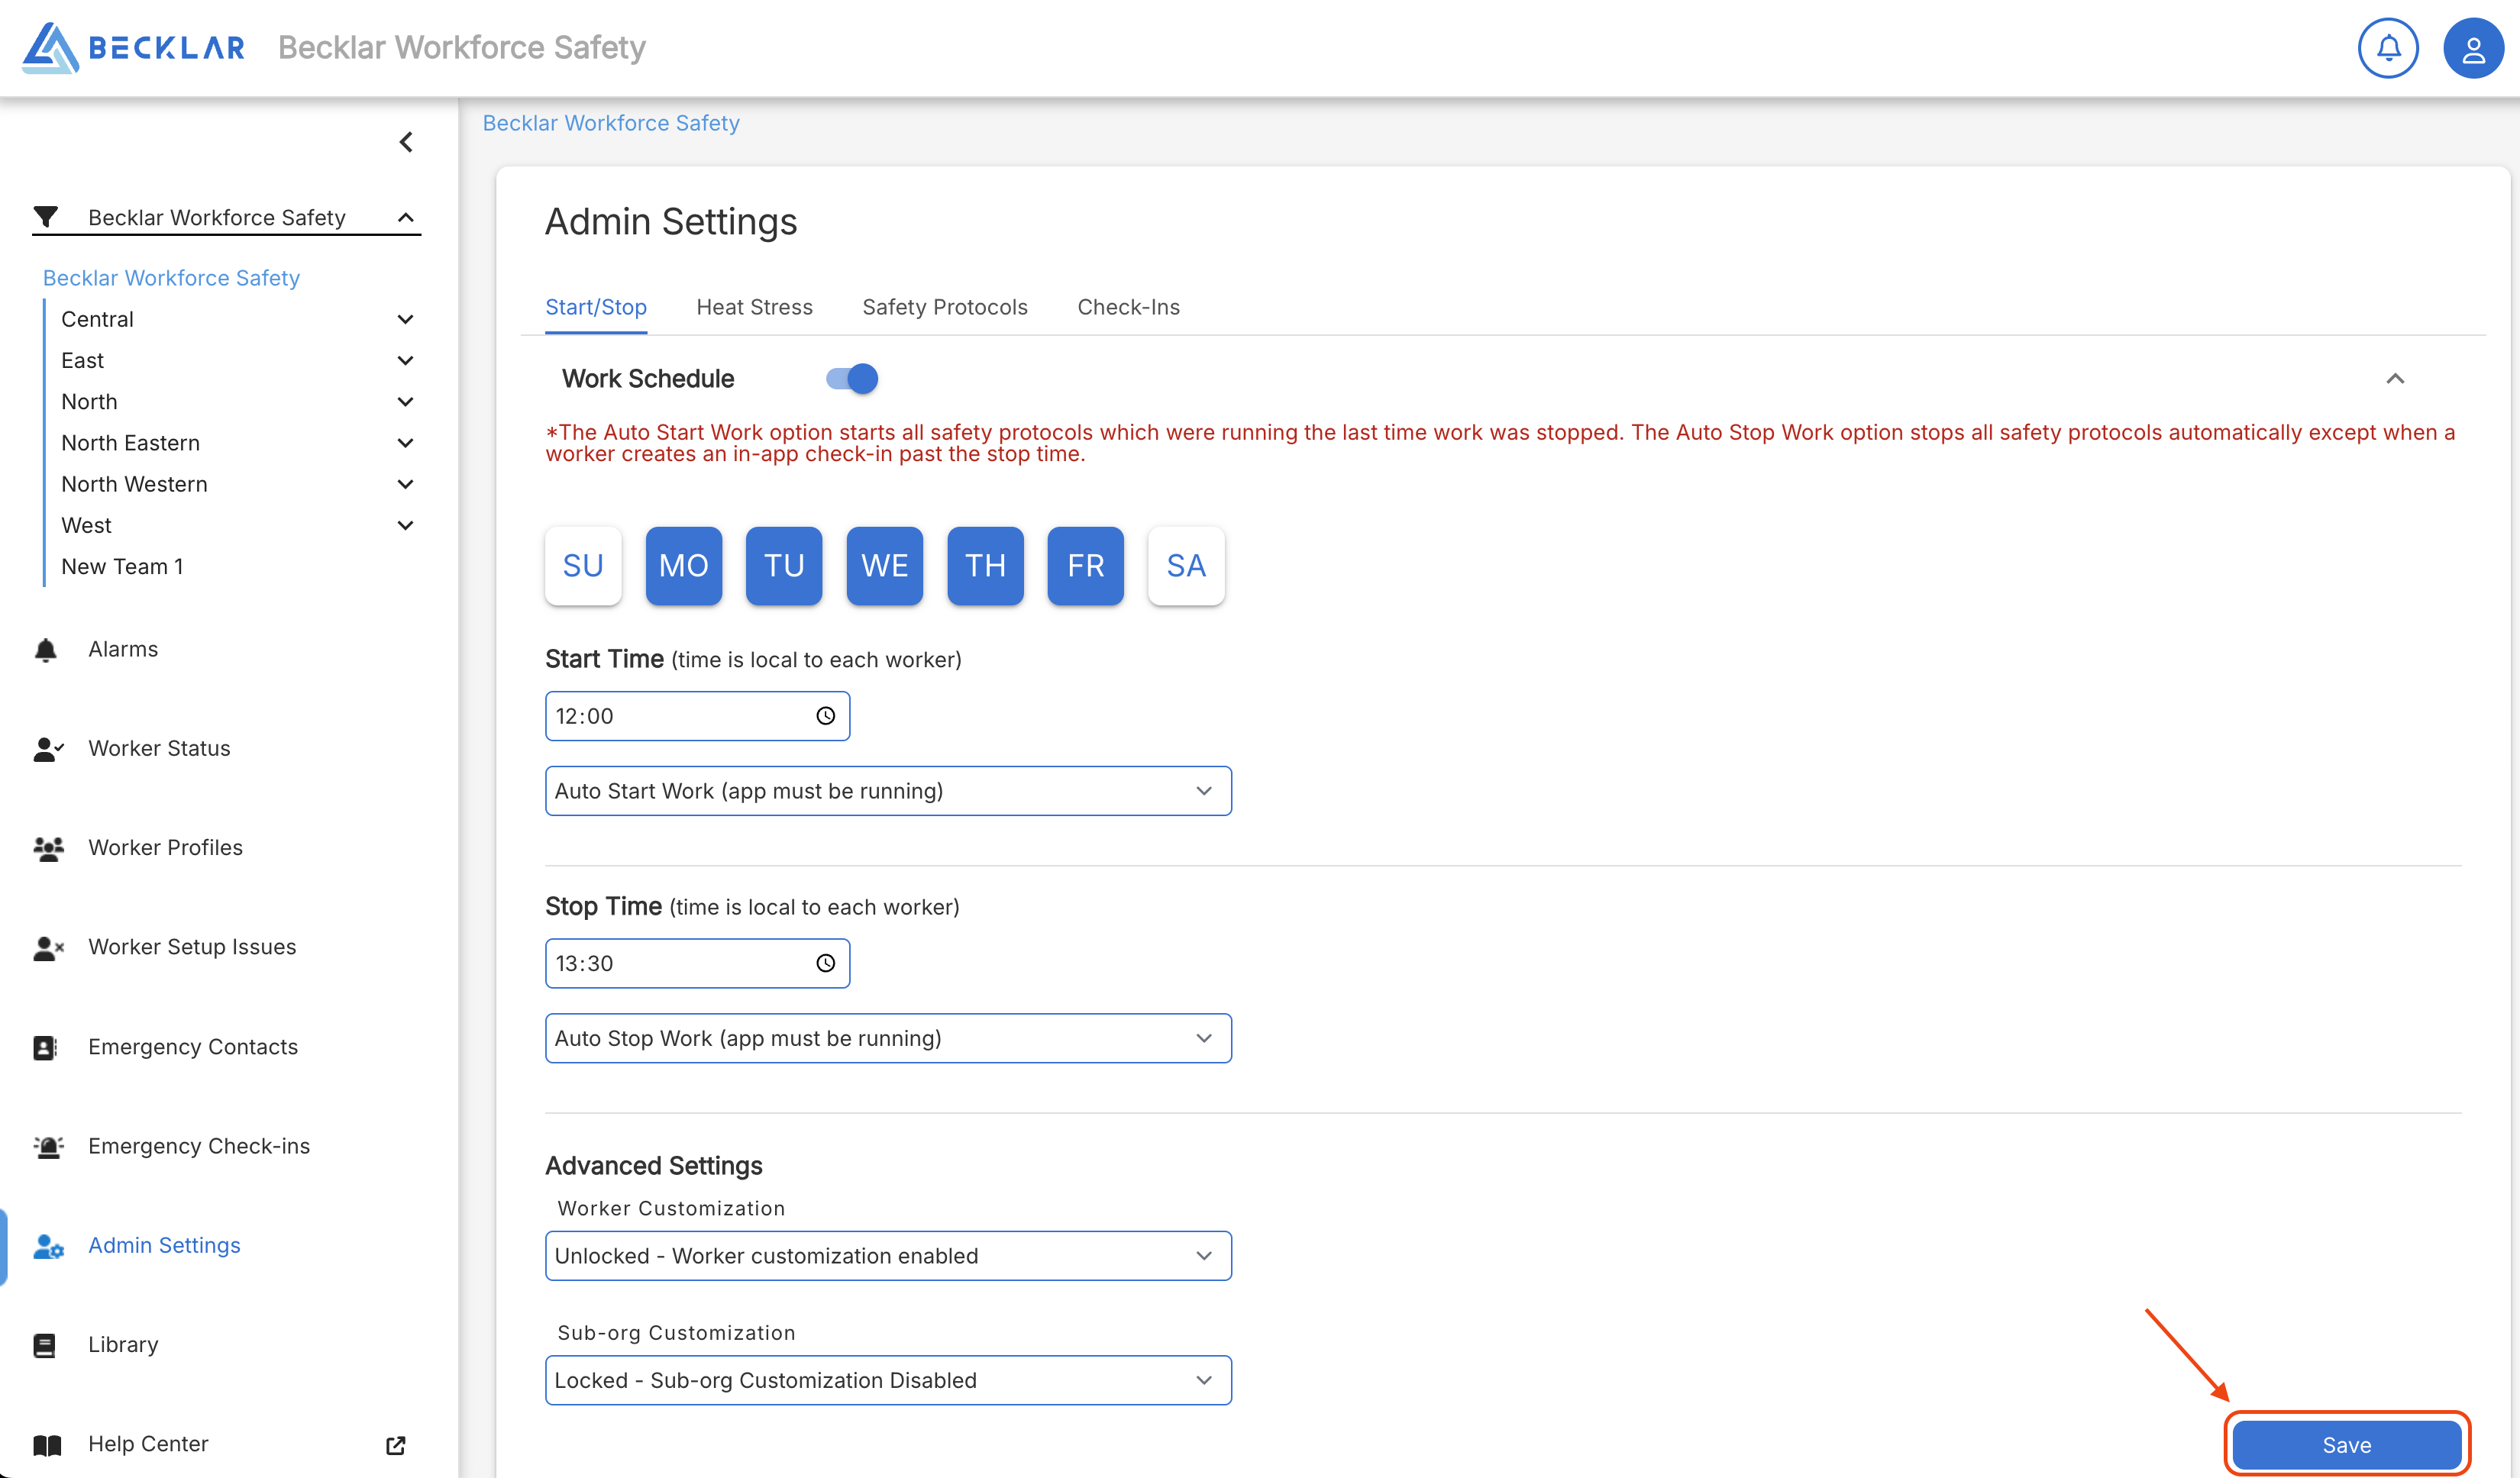
Task: Click the Help Center external link icon
Action: [396, 1445]
